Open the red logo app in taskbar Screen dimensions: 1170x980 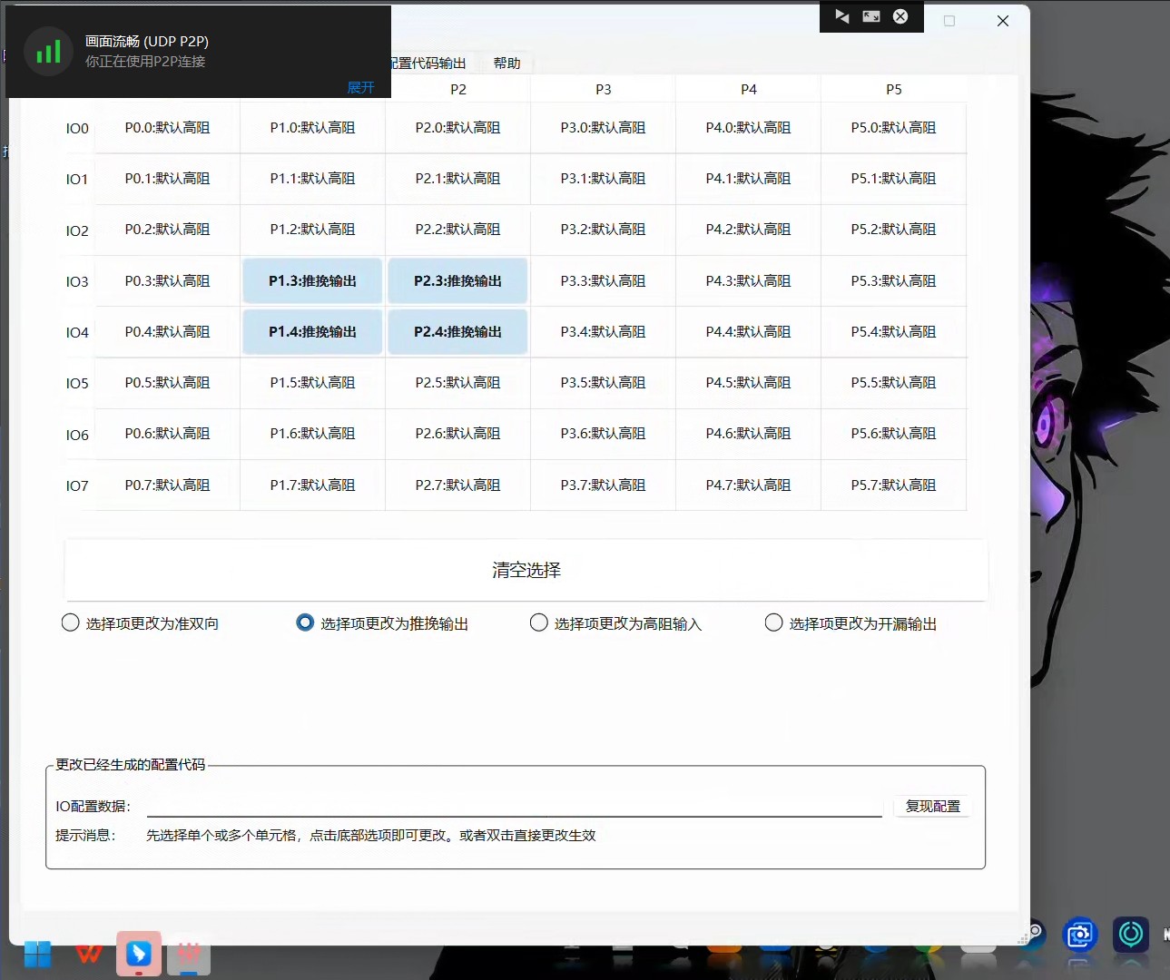189,954
